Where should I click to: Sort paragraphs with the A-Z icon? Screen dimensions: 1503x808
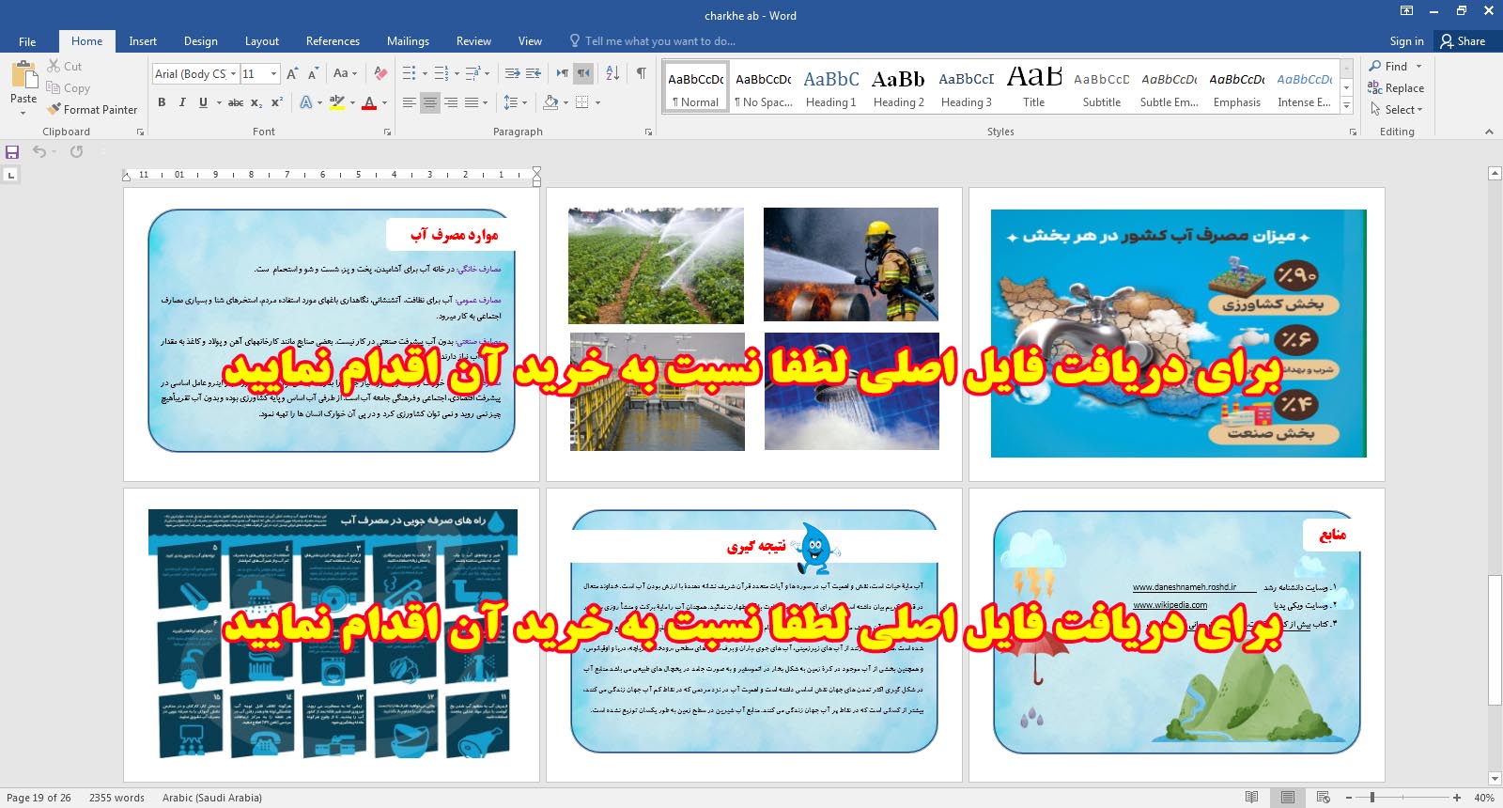click(x=612, y=73)
